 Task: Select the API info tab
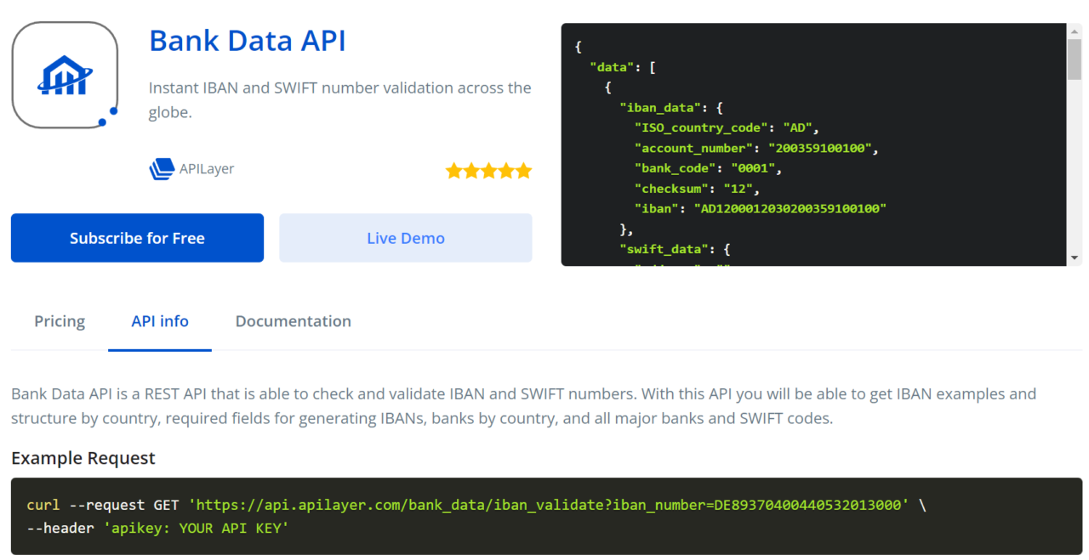[x=160, y=321]
